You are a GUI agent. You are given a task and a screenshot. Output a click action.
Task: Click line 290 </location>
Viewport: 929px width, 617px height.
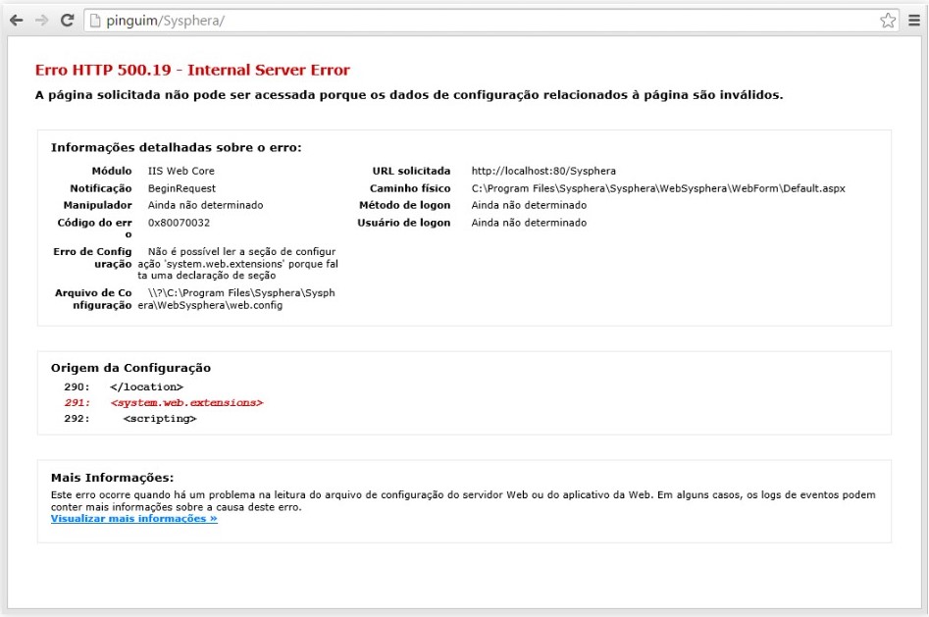(124, 387)
